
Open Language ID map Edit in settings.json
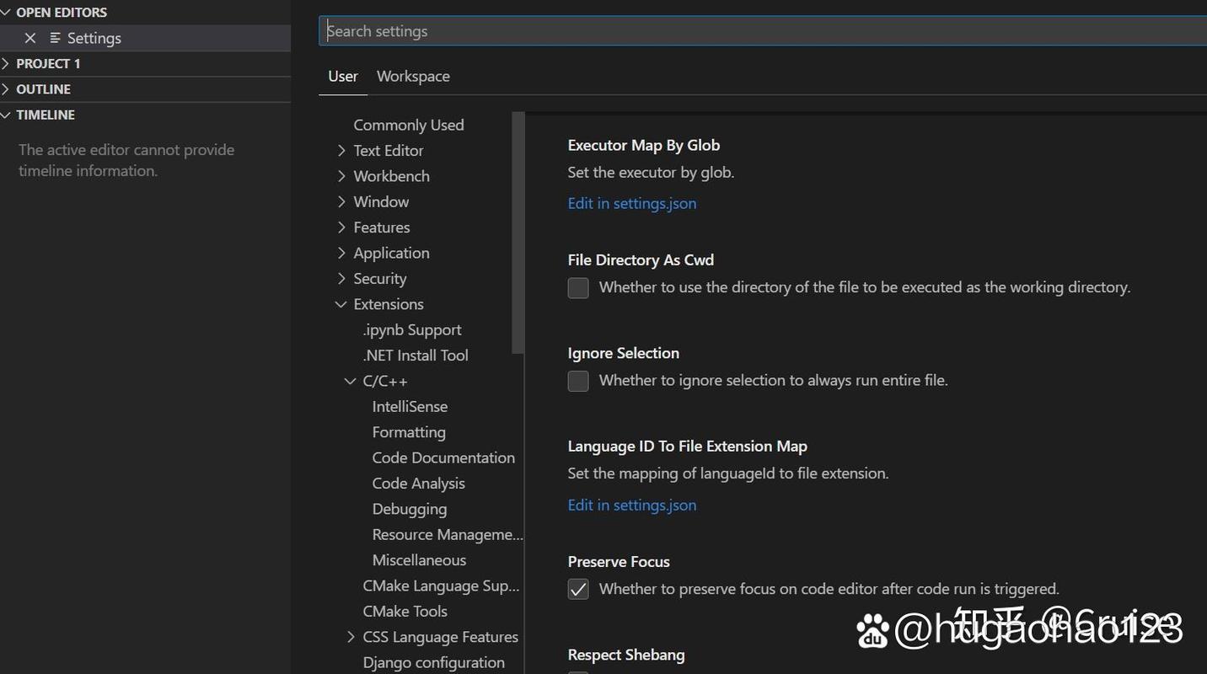631,505
